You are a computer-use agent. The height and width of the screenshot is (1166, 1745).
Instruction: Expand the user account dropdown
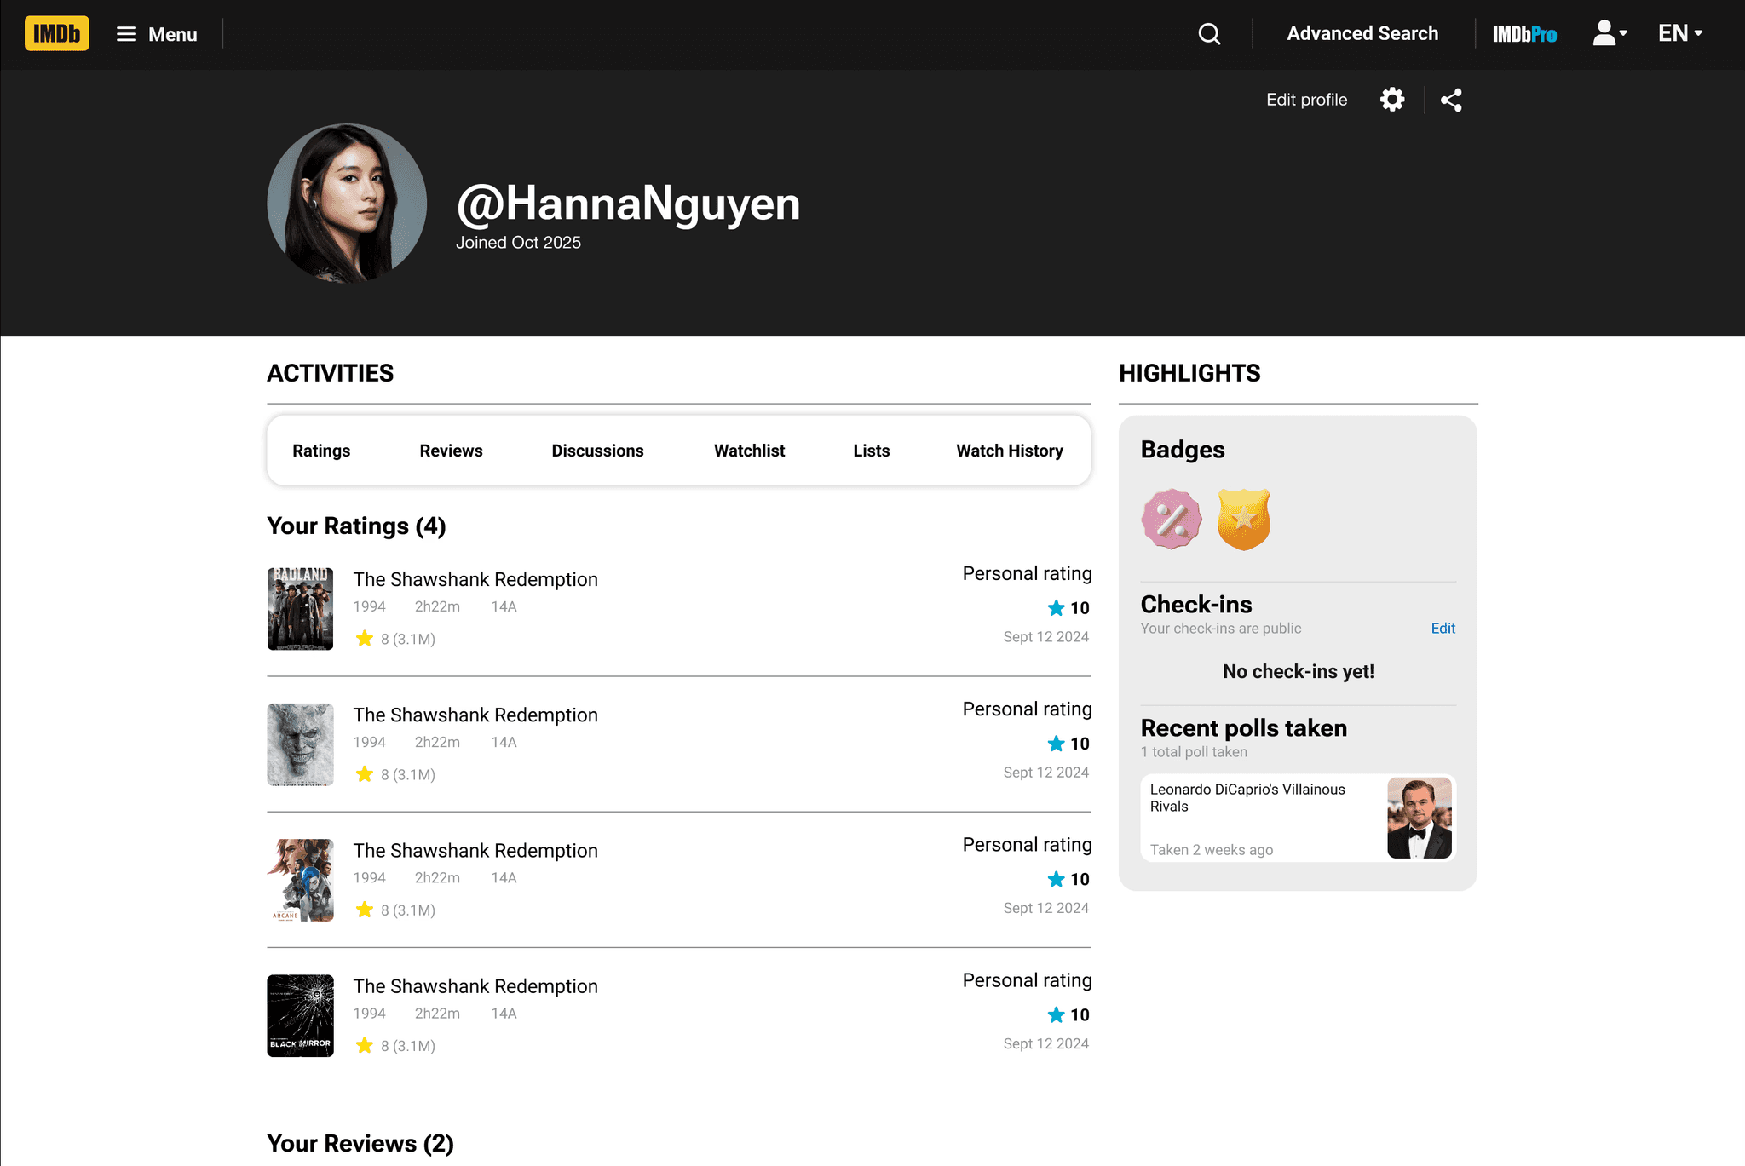pos(1610,34)
